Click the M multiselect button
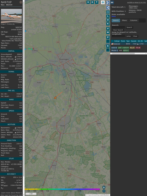 pos(108,33)
